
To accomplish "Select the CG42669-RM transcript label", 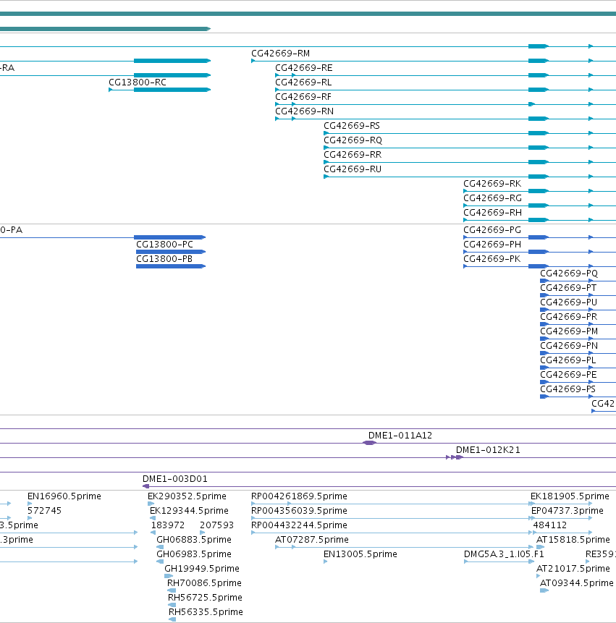I will tap(280, 54).
